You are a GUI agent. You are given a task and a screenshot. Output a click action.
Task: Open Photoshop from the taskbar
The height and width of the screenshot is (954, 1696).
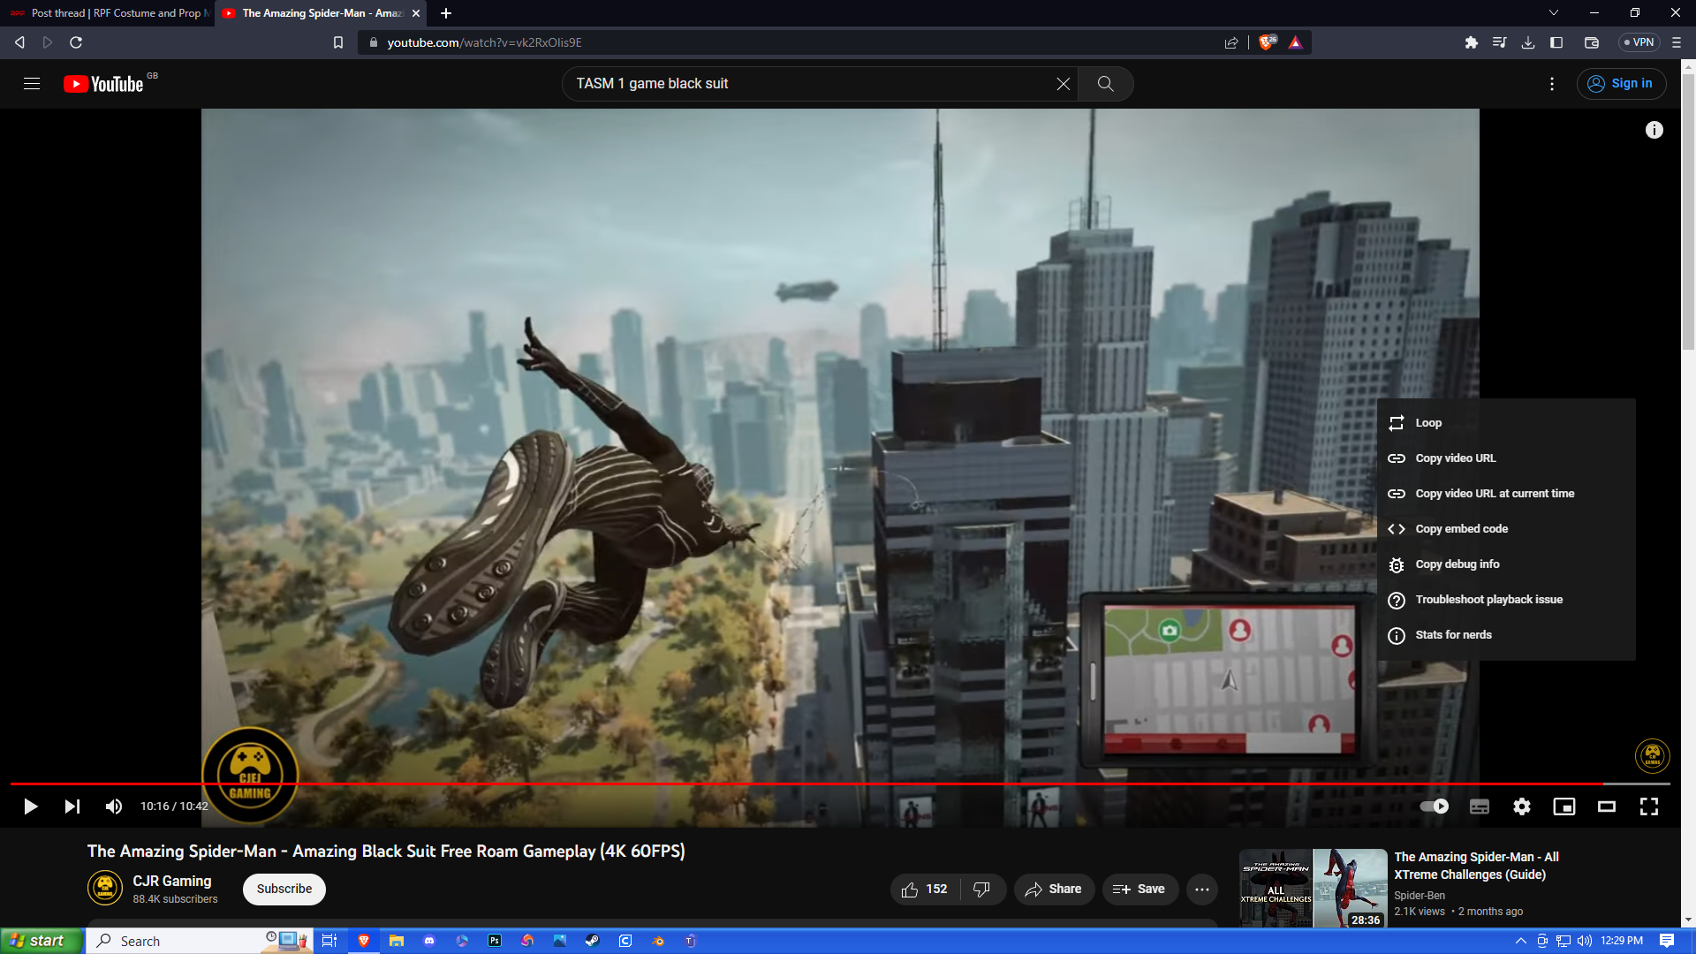[x=495, y=941]
